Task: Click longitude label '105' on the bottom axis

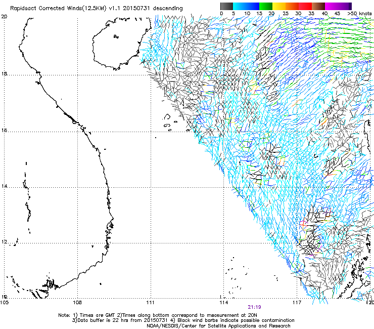Action: (4, 303)
